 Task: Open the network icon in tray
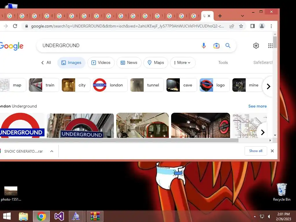click(x=262, y=216)
